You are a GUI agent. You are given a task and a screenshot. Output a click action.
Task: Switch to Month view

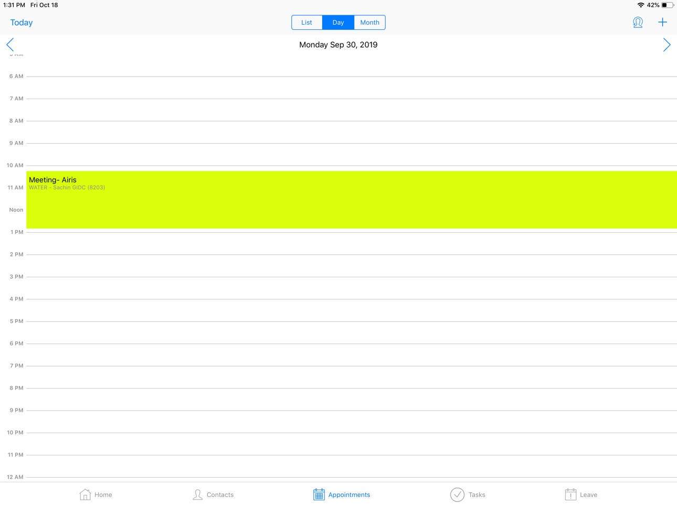tap(369, 23)
